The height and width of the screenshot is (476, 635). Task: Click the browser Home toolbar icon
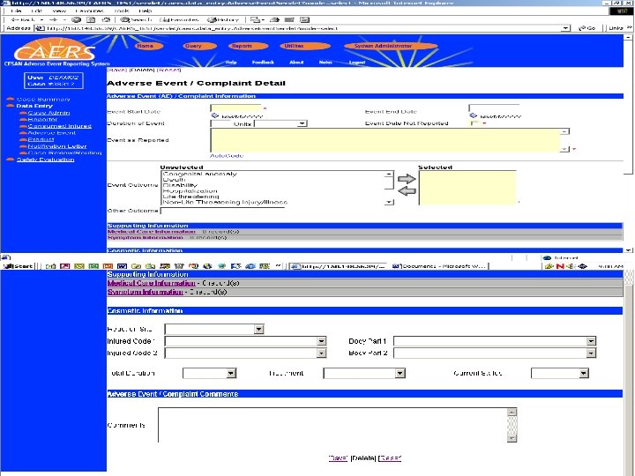point(106,19)
